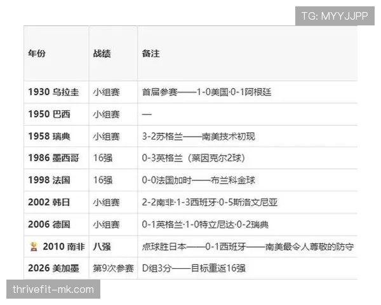Image resolution: width=381 pixels, height=305 pixels.
Task: Click note 0-0法国加时——布兰科金球
Action: (199, 180)
